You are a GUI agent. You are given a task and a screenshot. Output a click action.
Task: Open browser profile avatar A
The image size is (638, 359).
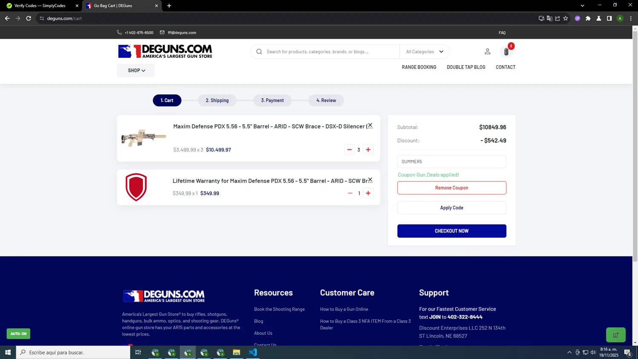pyautogui.click(x=620, y=18)
